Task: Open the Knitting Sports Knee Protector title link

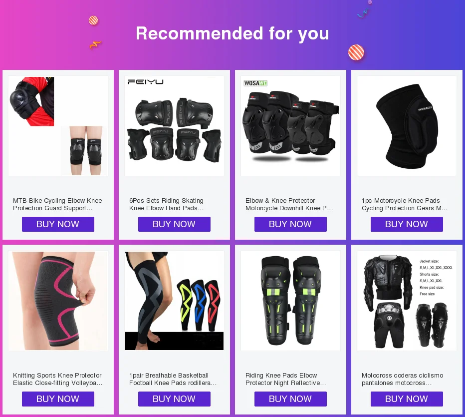Action: pos(57,379)
